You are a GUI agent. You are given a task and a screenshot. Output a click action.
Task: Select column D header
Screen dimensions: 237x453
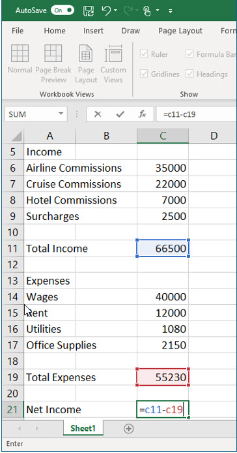[214, 136]
